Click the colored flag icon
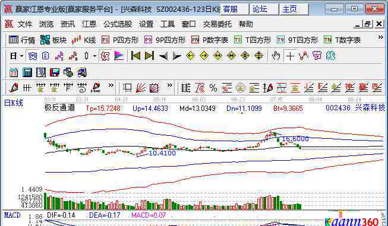The height and width of the screenshot is (226, 388). pos(119,56)
